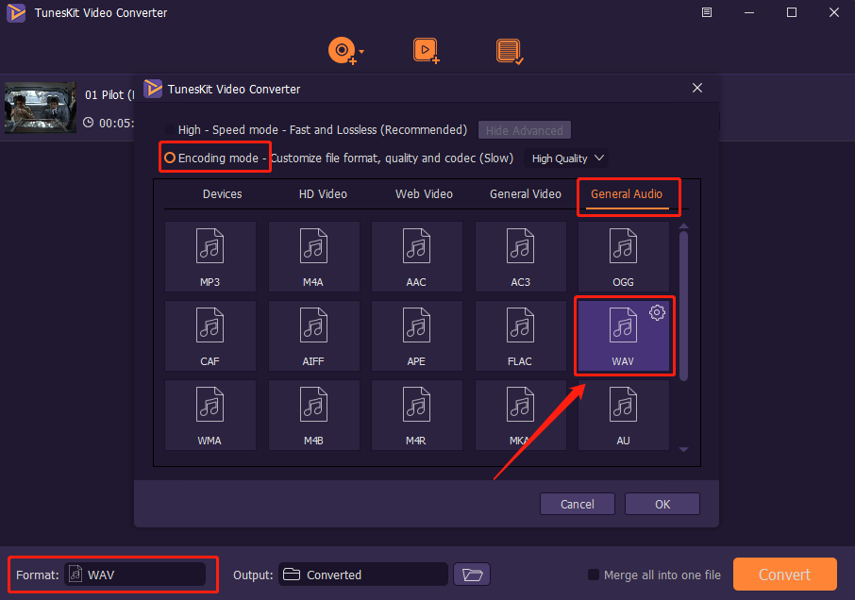Image resolution: width=855 pixels, height=600 pixels.
Task: Click the Cancel button
Action: click(578, 504)
